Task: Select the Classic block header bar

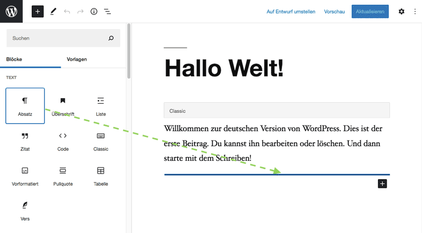Action: 277,110
